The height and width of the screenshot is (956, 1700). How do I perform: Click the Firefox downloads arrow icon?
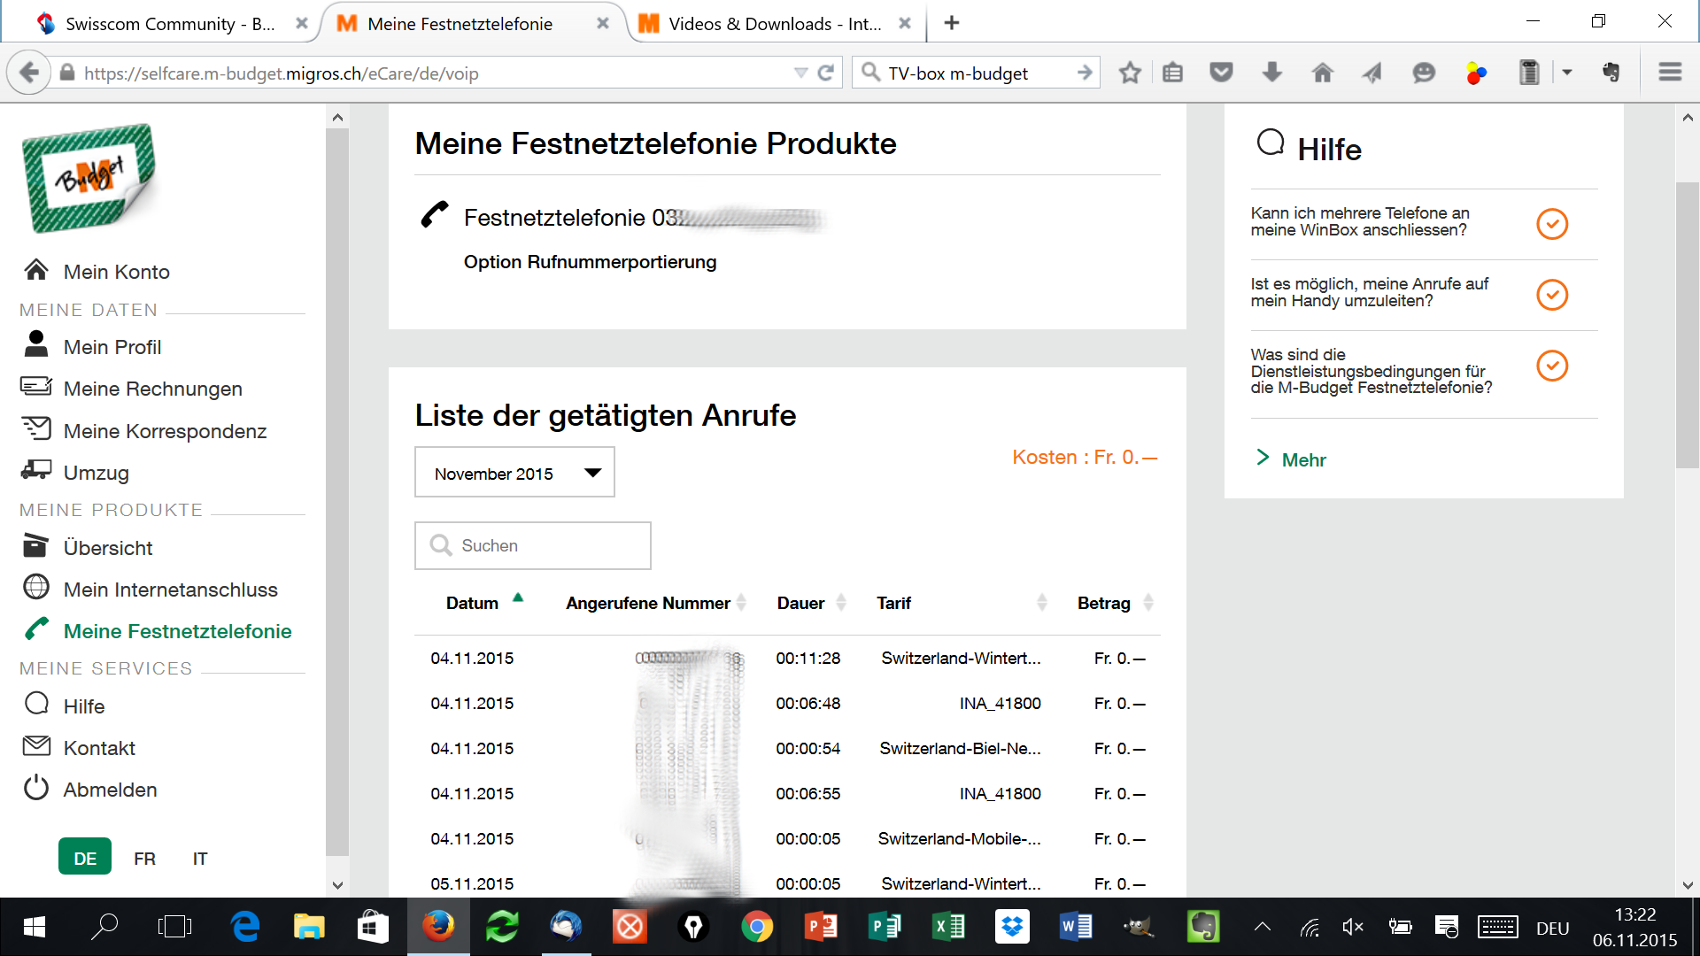tap(1271, 73)
